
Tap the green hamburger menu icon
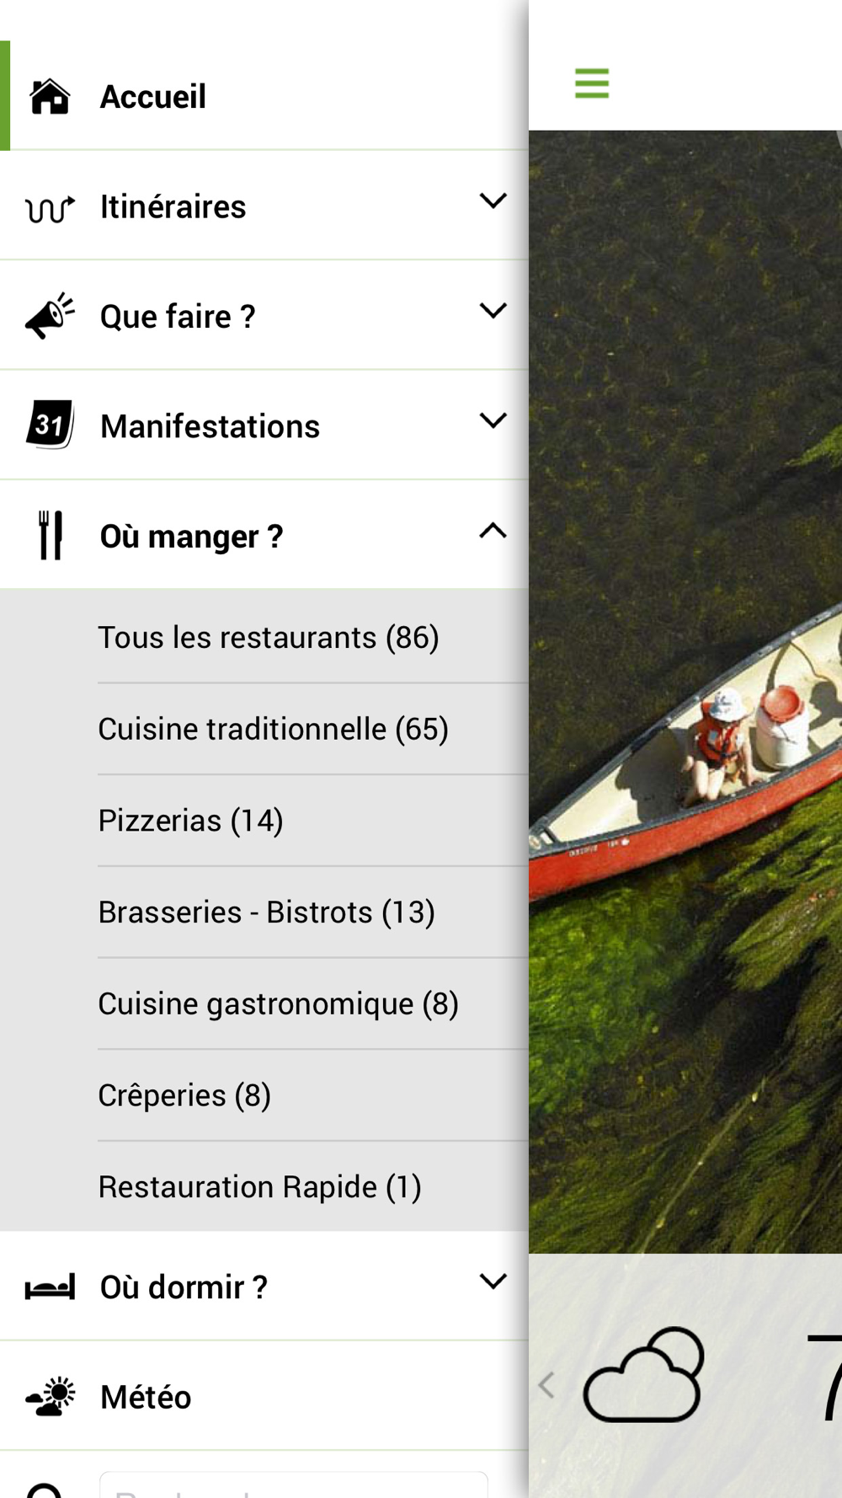coord(592,83)
